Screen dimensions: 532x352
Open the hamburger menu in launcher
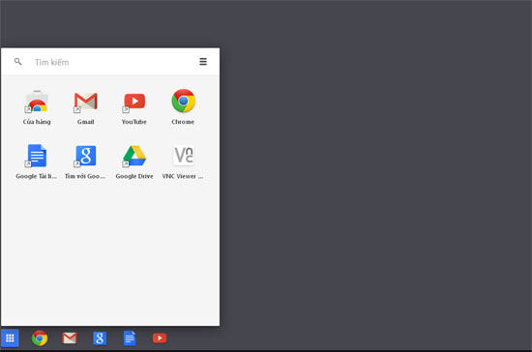[203, 61]
